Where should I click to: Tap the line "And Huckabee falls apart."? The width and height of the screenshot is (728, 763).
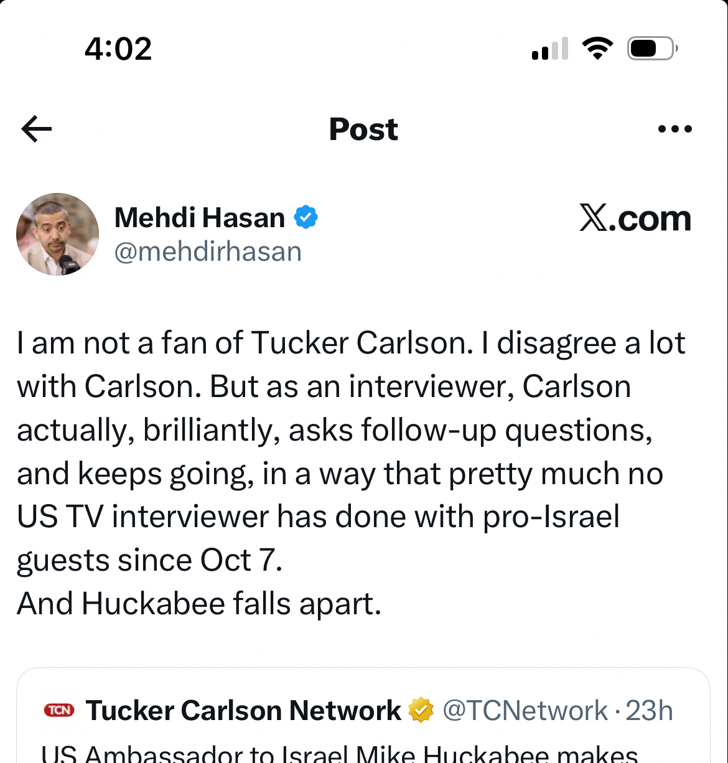199,604
